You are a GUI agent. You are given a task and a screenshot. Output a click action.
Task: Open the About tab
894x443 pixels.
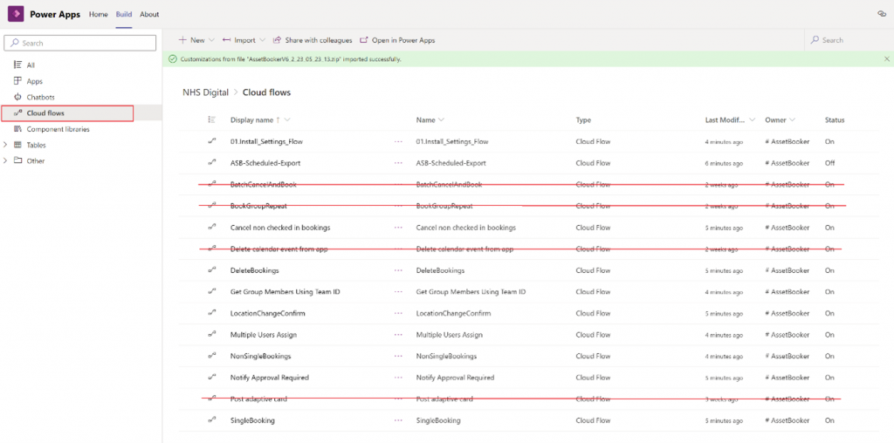[x=149, y=15]
